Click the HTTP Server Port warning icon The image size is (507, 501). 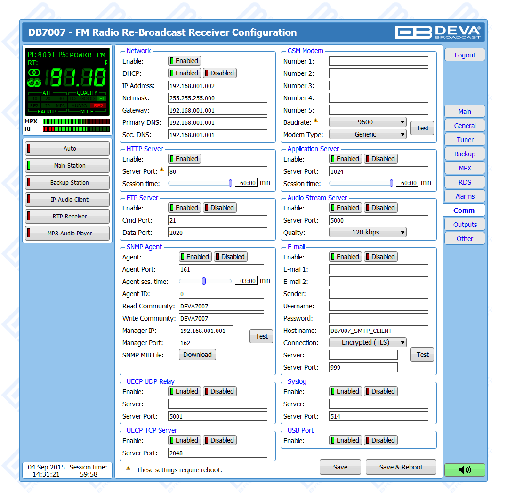coord(162,170)
